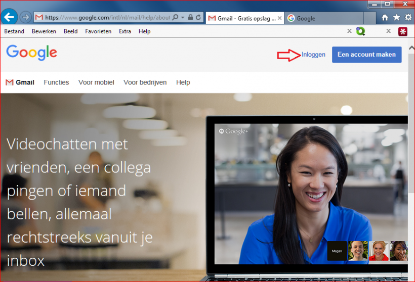This screenshot has width=415, height=282.
Task: Open the Voor bedrijven link
Action: coord(145,82)
